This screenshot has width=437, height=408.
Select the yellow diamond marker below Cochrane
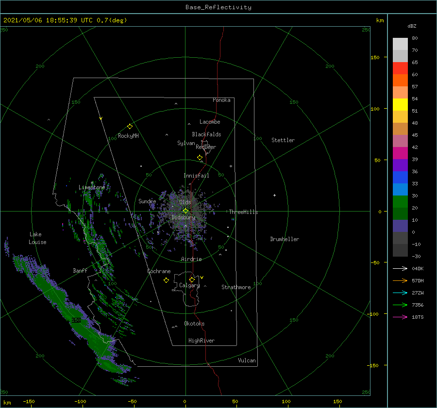coord(166,280)
